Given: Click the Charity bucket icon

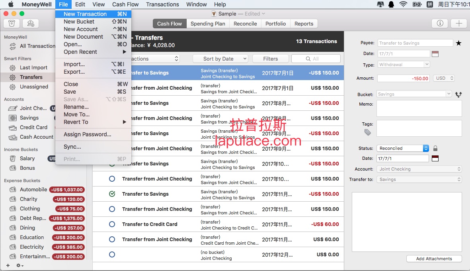Looking at the screenshot, I should 13,199.
